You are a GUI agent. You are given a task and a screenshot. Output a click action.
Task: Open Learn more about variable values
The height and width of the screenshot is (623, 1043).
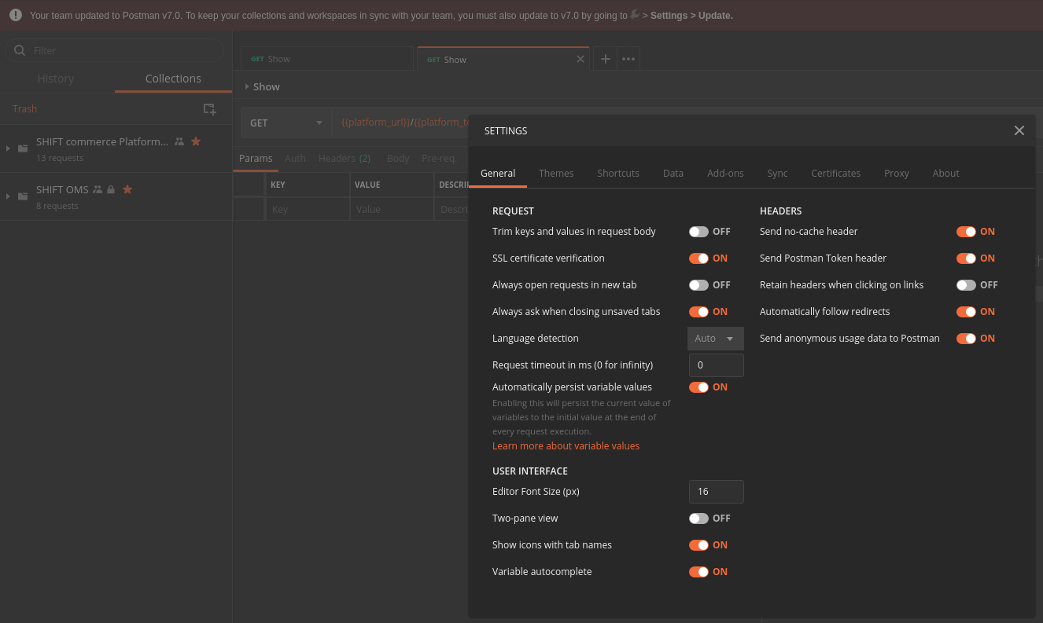point(566,445)
